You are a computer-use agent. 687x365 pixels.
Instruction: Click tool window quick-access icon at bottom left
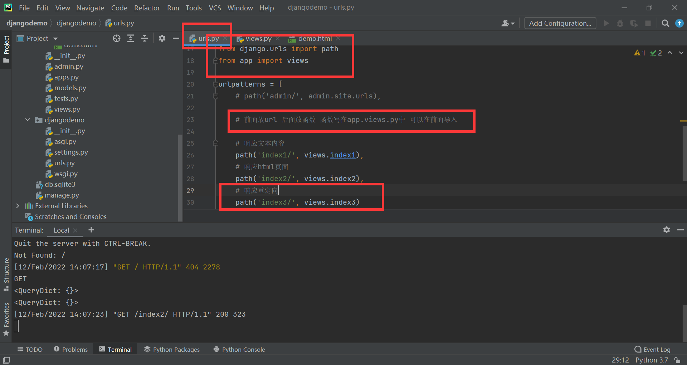pyautogui.click(x=6, y=360)
